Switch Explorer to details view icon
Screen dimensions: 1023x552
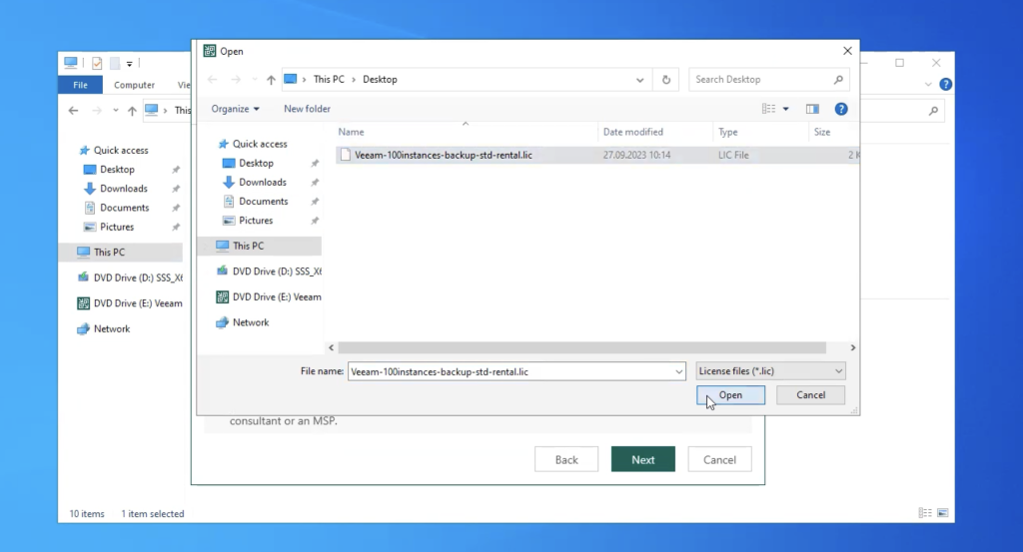925,513
